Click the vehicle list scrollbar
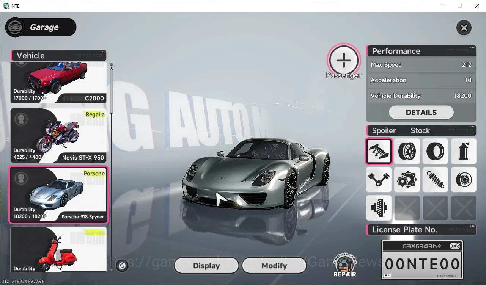Image resolution: width=486 pixels, height=285 pixels. coord(112,91)
